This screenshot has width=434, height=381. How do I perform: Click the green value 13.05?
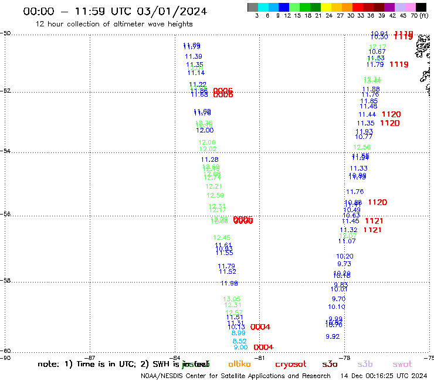tap(232, 299)
